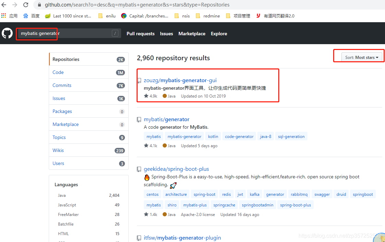The image size is (385, 242).
Task: Filter results by the Java language entry
Action: [62, 195]
